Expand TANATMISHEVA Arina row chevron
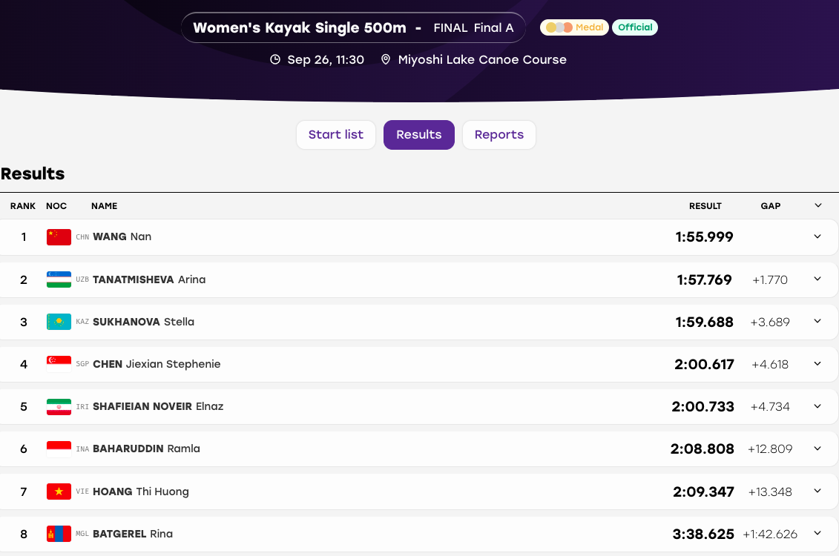This screenshot has width=839, height=556. pos(817,279)
